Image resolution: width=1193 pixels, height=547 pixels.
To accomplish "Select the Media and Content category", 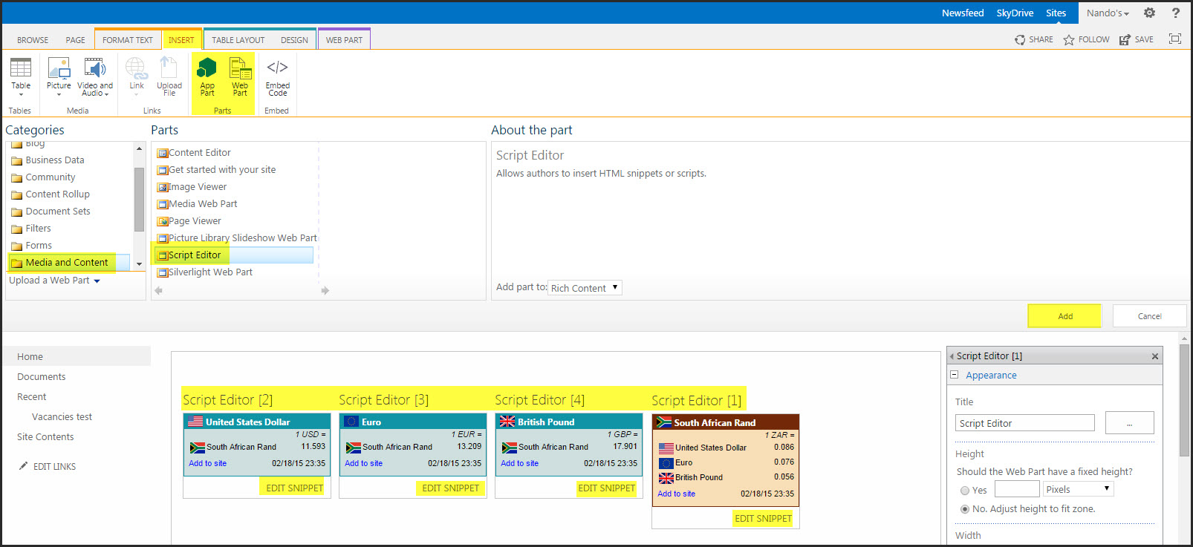I will (x=66, y=263).
